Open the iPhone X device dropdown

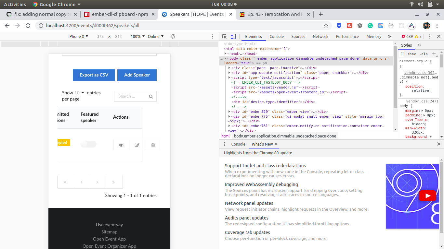(78, 36)
